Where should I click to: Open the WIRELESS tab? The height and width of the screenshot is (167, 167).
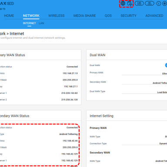click(x=57, y=16)
